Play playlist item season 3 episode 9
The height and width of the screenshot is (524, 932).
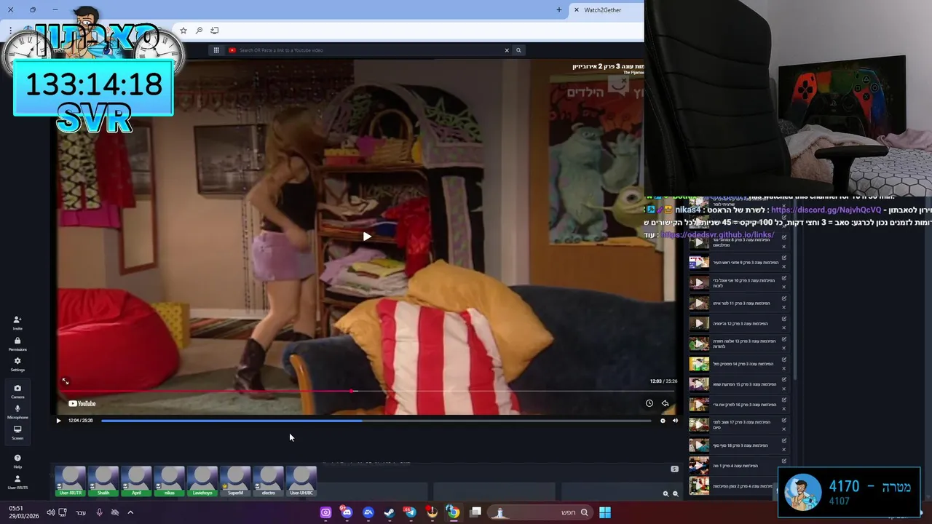coord(699,262)
